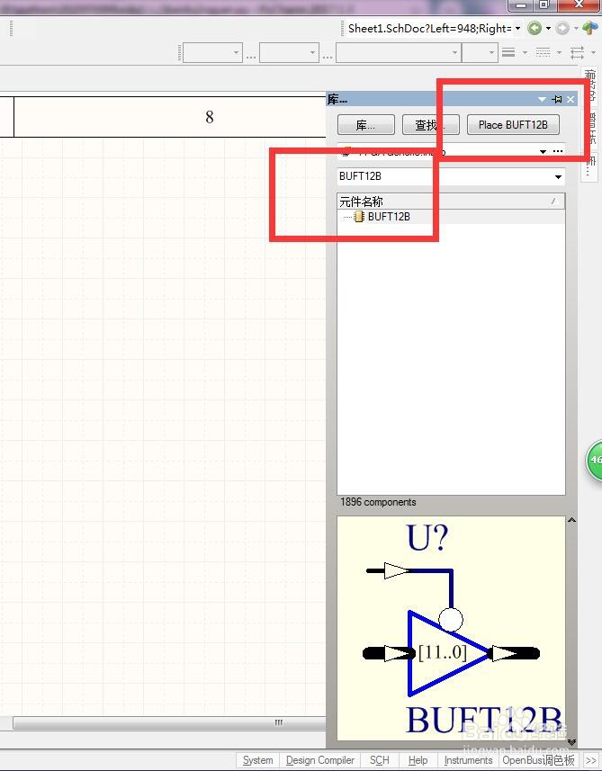Open the BUFT12B filter dropdown arrow
This screenshot has height=771, width=602.
[x=558, y=176]
